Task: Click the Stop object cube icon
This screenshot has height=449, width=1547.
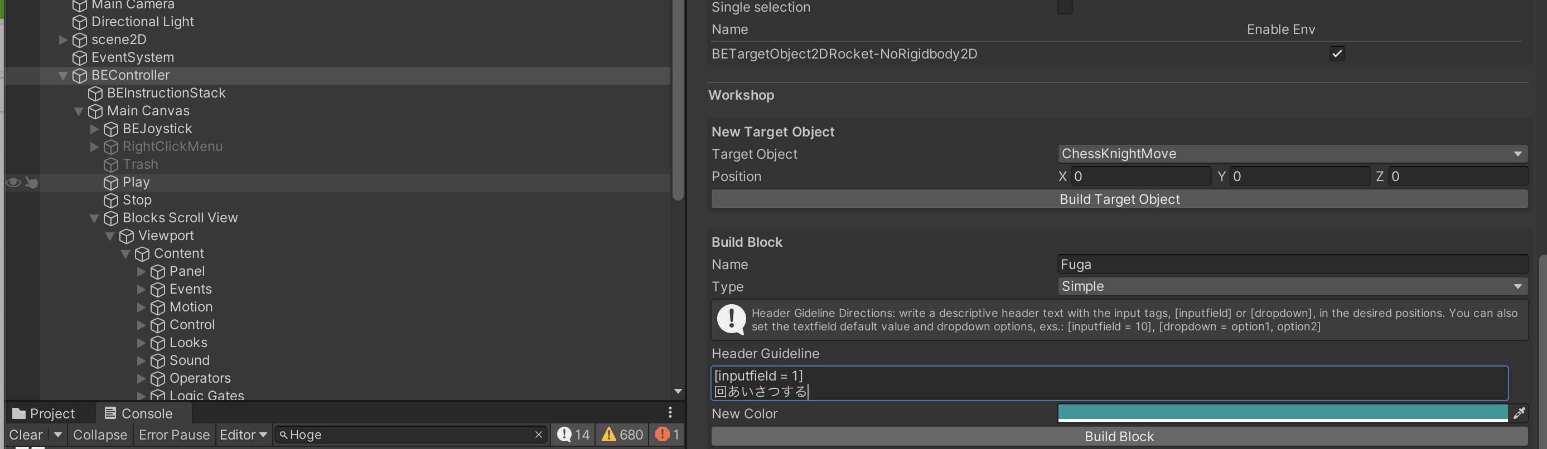Action: 111,201
